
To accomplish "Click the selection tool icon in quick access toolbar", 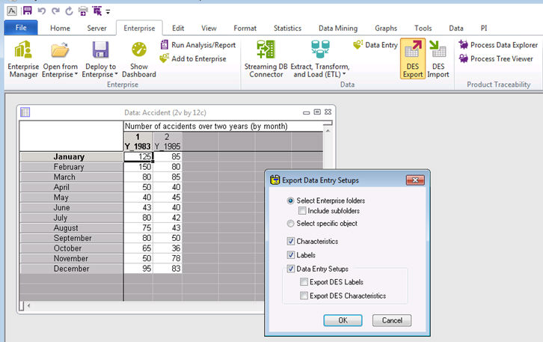I will (x=97, y=11).
